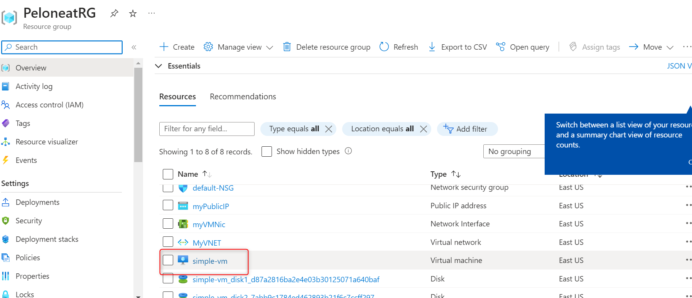Viewport: 692px width, 298px height.
Task: Click the Refresh icon in toolbar
Action: pyautogui.click(x=384, y=47)
